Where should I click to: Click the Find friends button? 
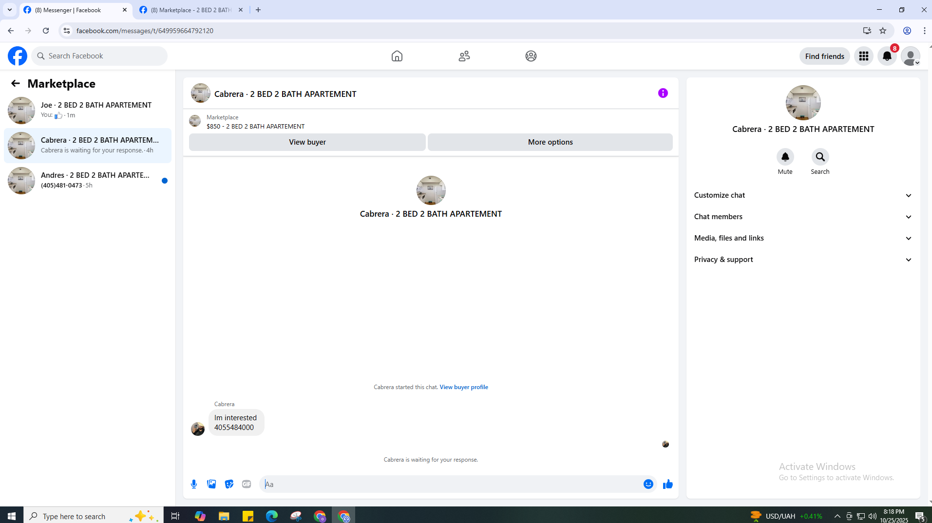point(825,56)
